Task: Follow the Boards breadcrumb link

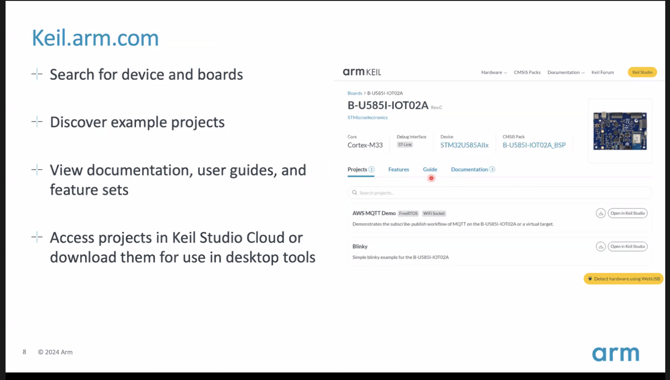Action: 355,93
